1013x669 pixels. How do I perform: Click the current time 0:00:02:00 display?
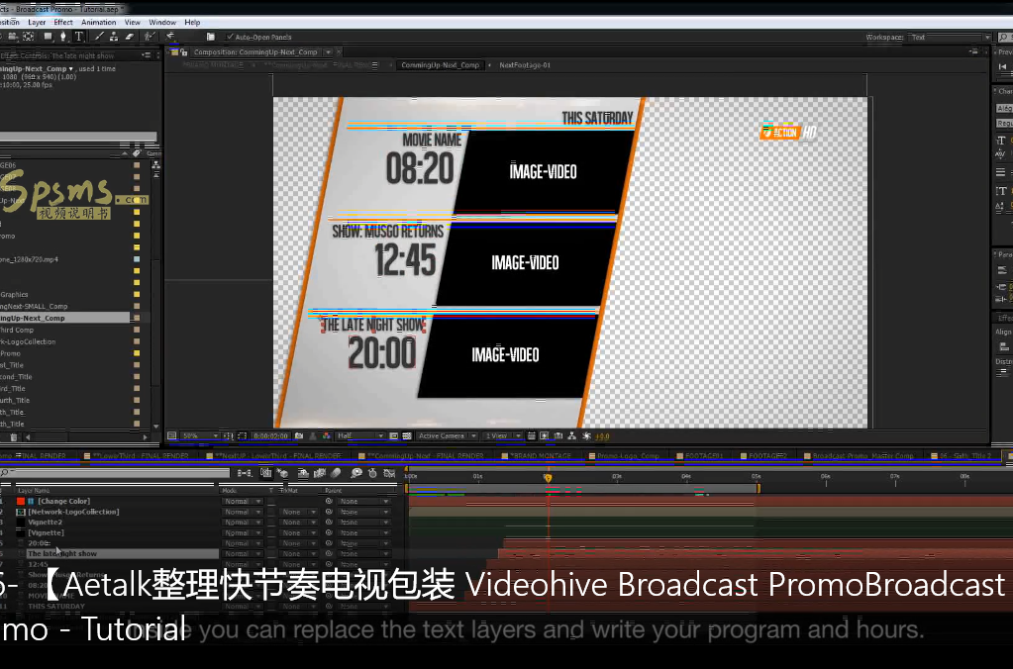point(270,435)
